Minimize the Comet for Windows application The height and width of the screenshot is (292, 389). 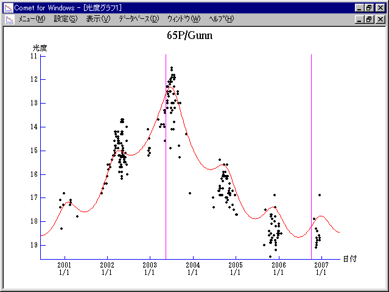click(360, 7)
